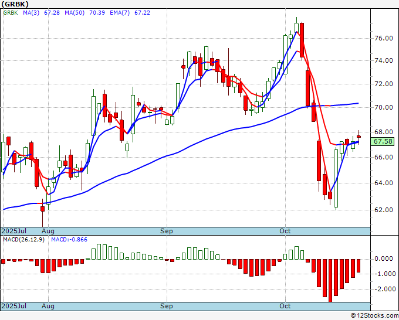Click the 0.000 MACD axis label

(384, 259)
